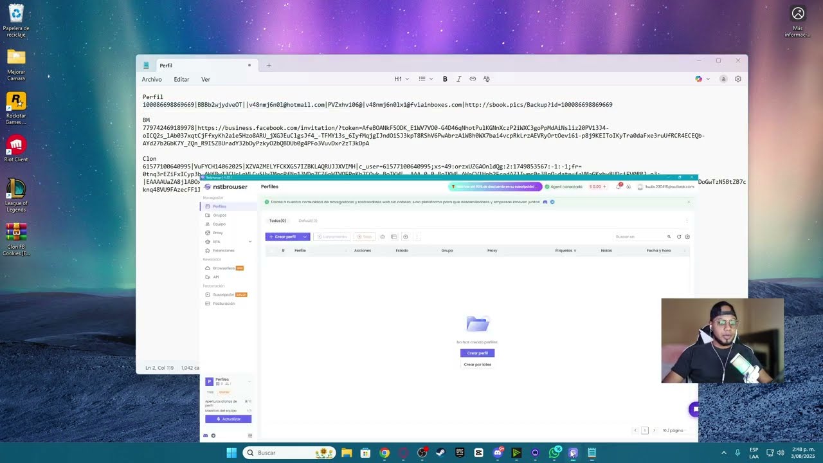Open the Discord icon at sidebar bottom
Viewport: 823px width, 463px height.
click(x=206, y=435)
